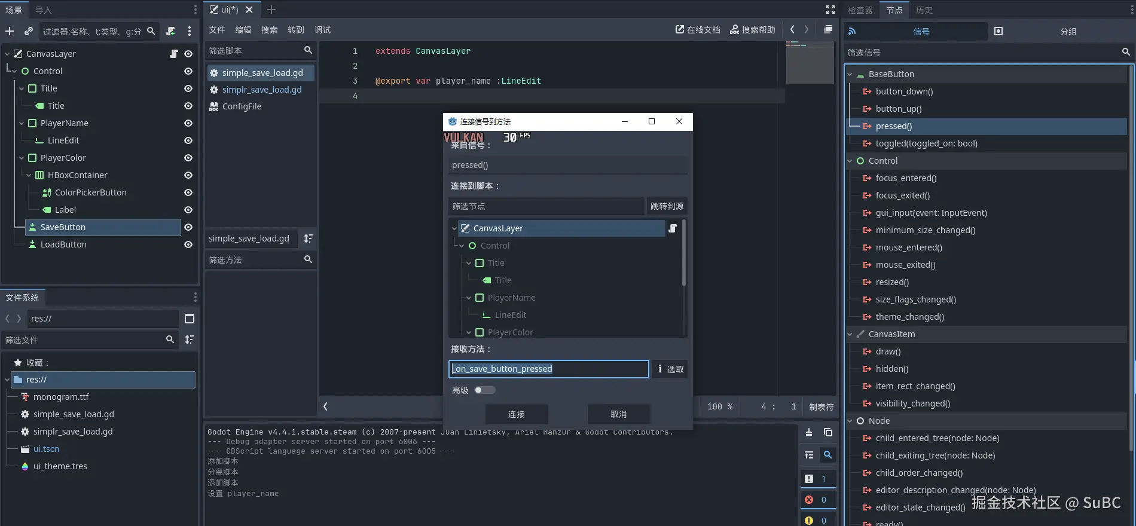Screen dimensions: 1136x526
Task: Open the 文件 (File) menu
Action: [216, 30]
